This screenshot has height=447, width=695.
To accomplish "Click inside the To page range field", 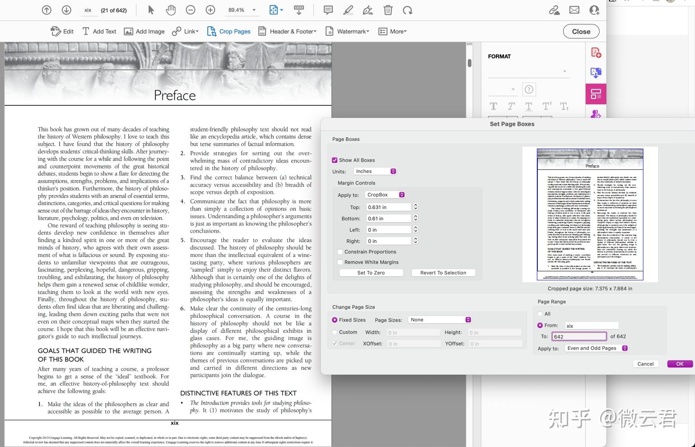I will (x=579, y=336).
